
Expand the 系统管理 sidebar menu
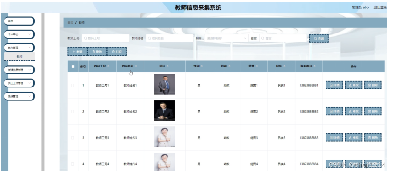click(19, 96)
